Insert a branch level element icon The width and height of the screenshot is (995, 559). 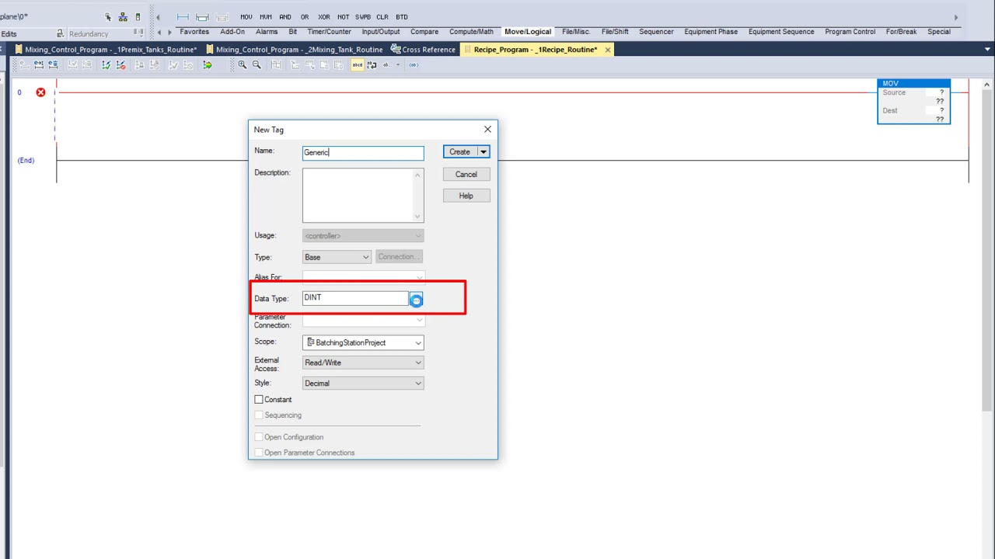click(222, 16)
